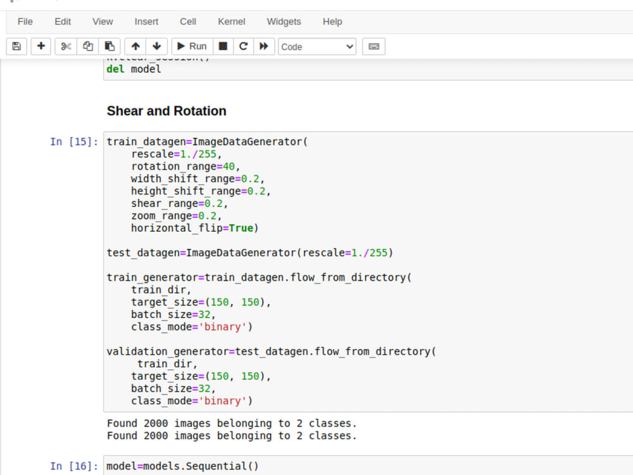The height and width of the screenshot is (475, 633).
Task: Copy the selected cell with copy icon
Action: click(87, 46)
